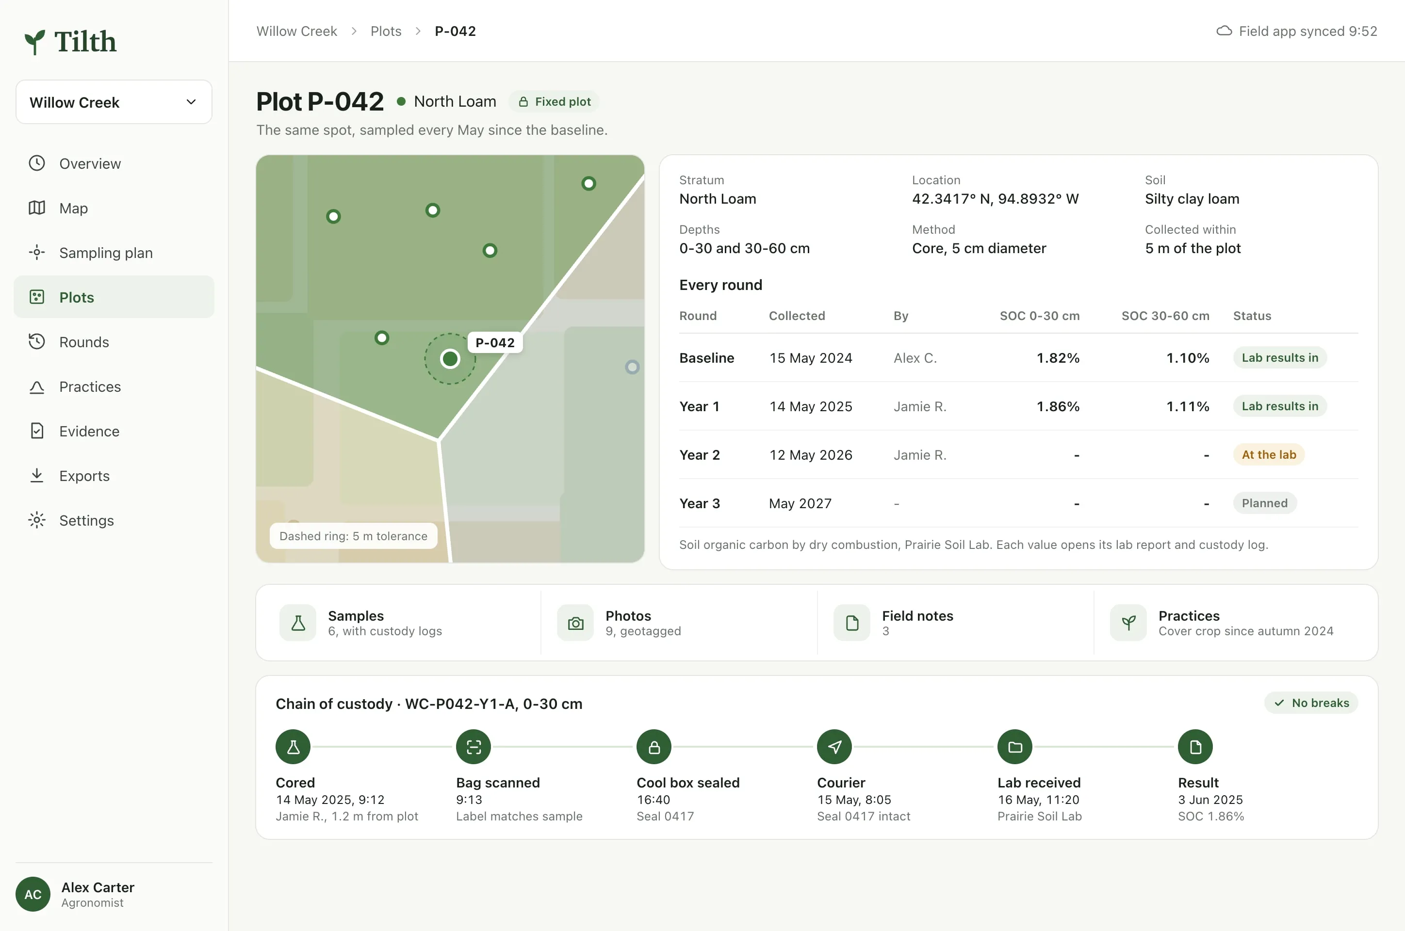The width and height of the screenshot is (1405, 931).
Task: Click the cloud sync status icon
Action: tap(1224, 31)
